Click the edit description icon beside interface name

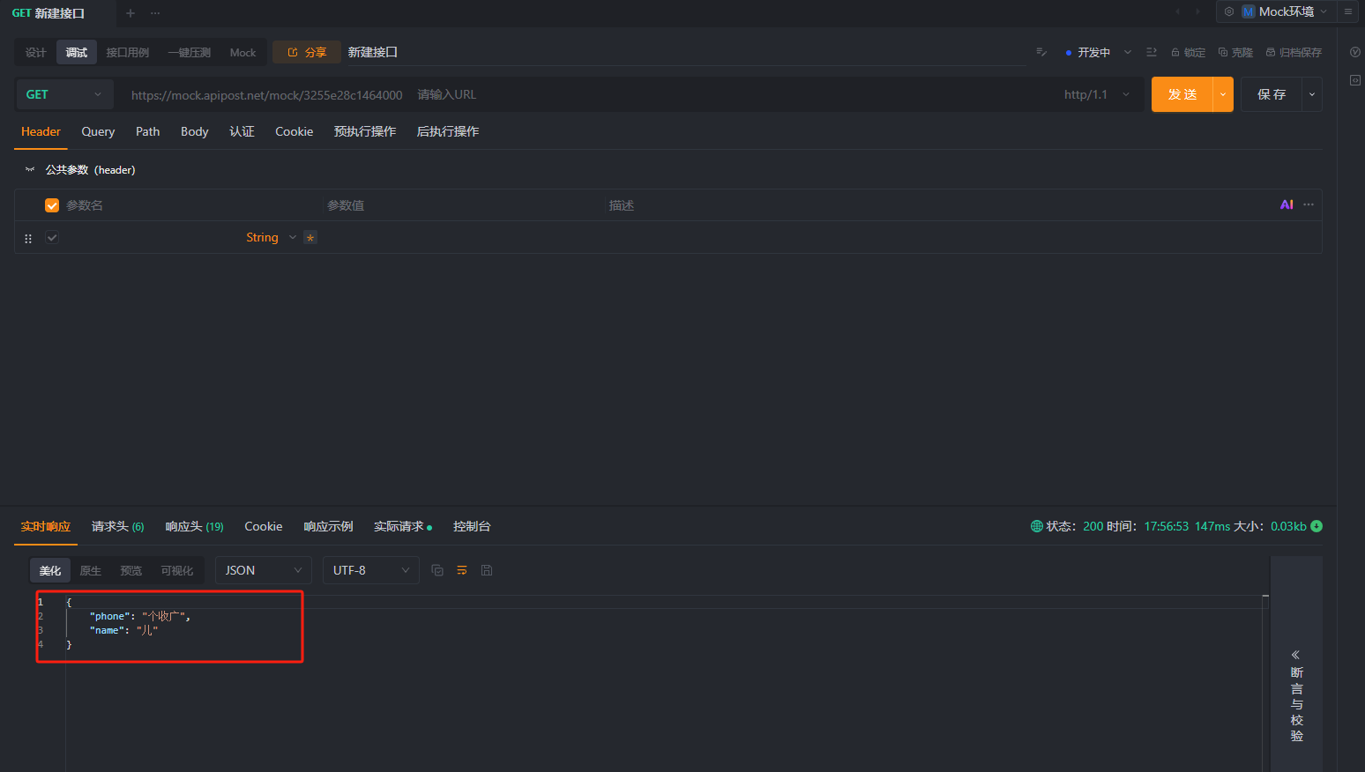point(1041,52)
